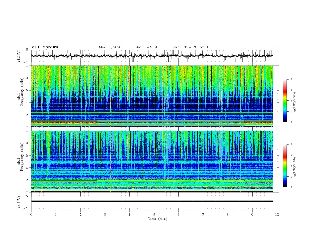The image size is (312, 241).
Task: Click the ch.1 voltage waveform trace
Action: click(x=152, y=56)
